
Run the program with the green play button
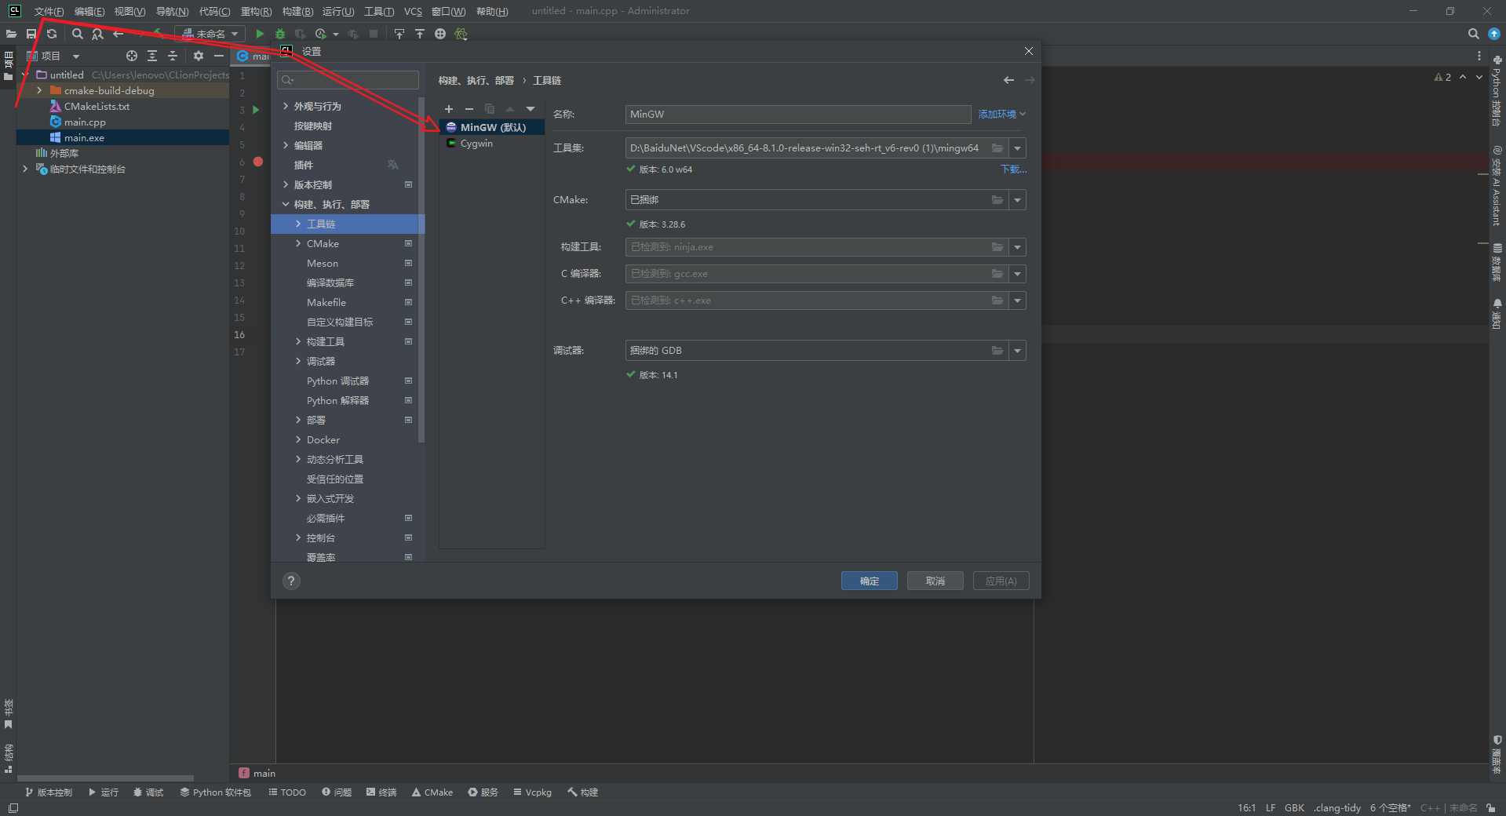point(260,34)
